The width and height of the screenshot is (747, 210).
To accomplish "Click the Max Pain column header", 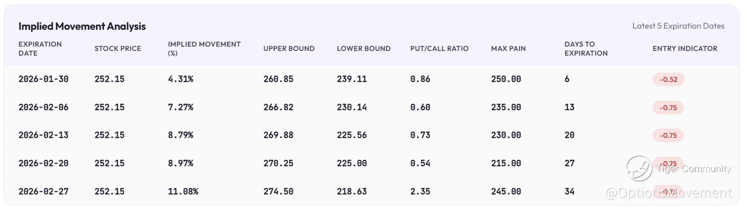I will 508,49.
